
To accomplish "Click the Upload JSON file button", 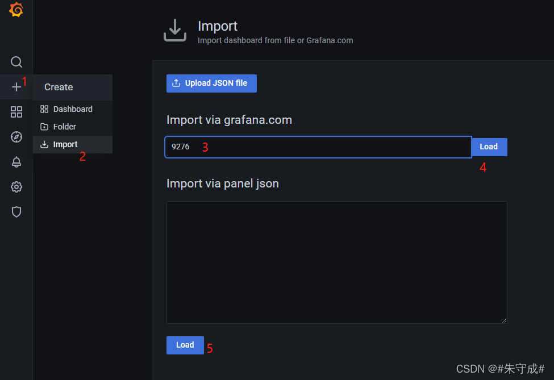I will pos(211,83).
